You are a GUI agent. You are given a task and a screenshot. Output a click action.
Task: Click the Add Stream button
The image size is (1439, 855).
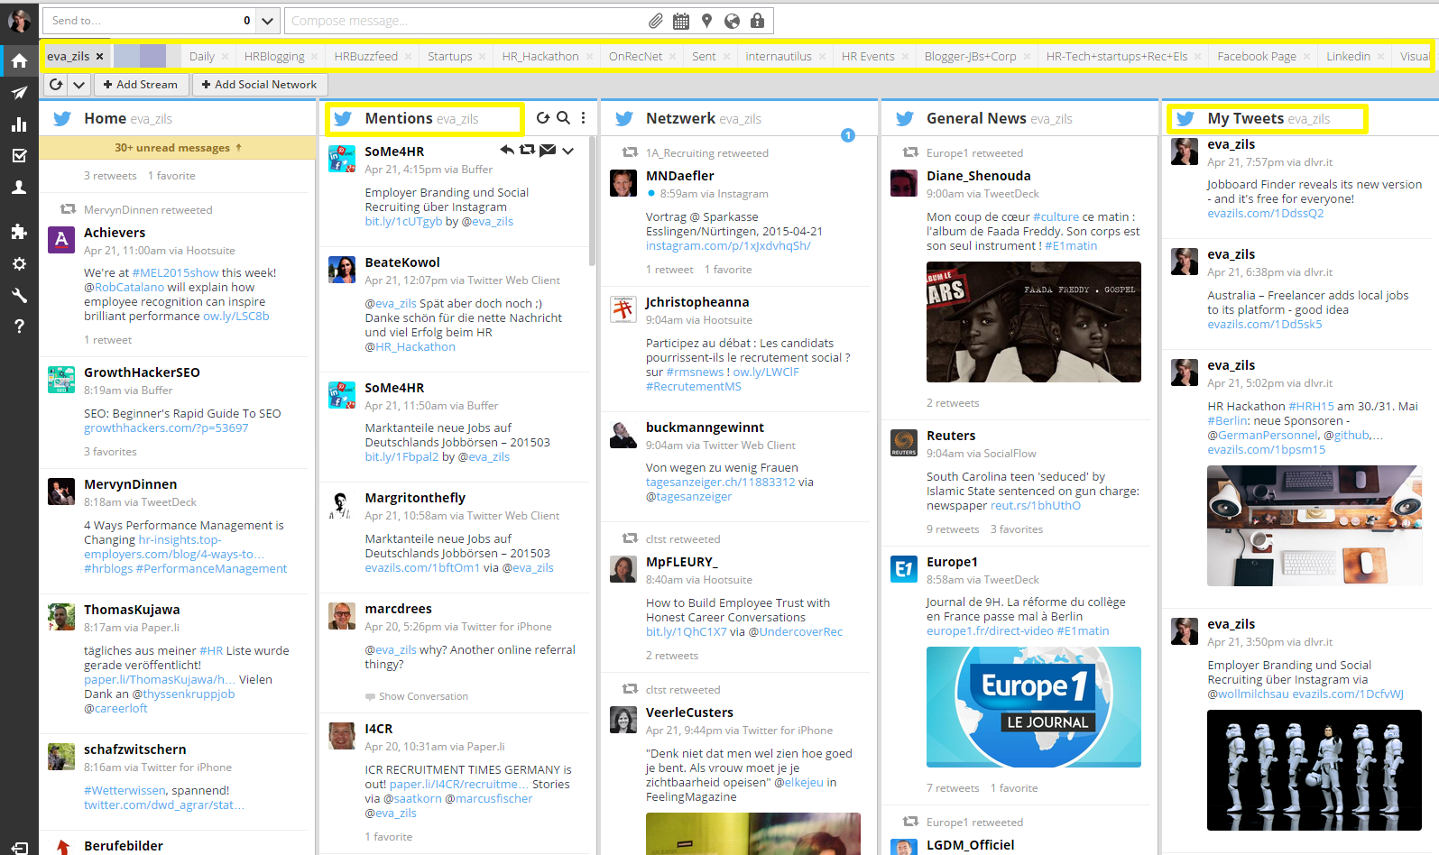tap(140, 85)
